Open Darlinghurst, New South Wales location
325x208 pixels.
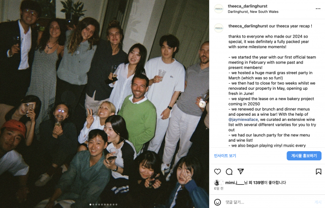(x=253, y=12)
